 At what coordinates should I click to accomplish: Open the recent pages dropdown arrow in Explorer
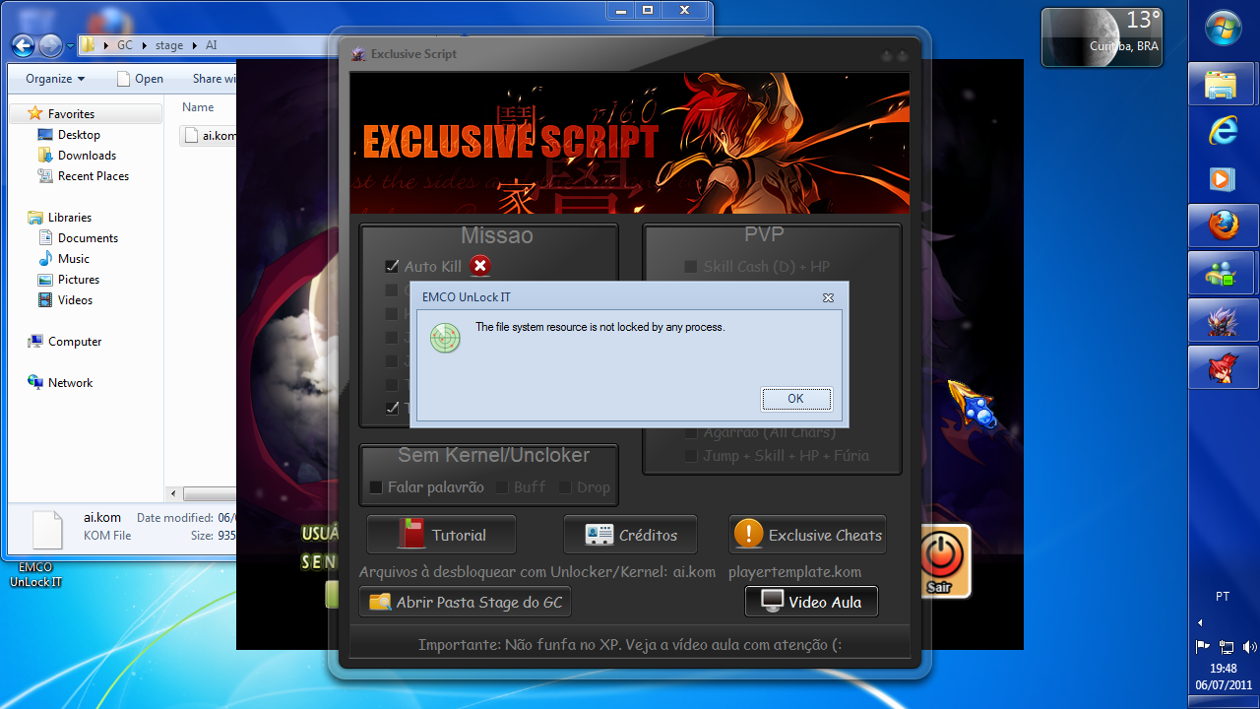69,46
